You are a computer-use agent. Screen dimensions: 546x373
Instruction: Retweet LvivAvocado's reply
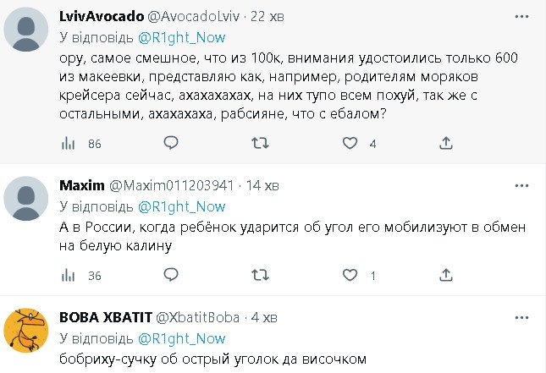pyautogui.click(x=261, y=144)
